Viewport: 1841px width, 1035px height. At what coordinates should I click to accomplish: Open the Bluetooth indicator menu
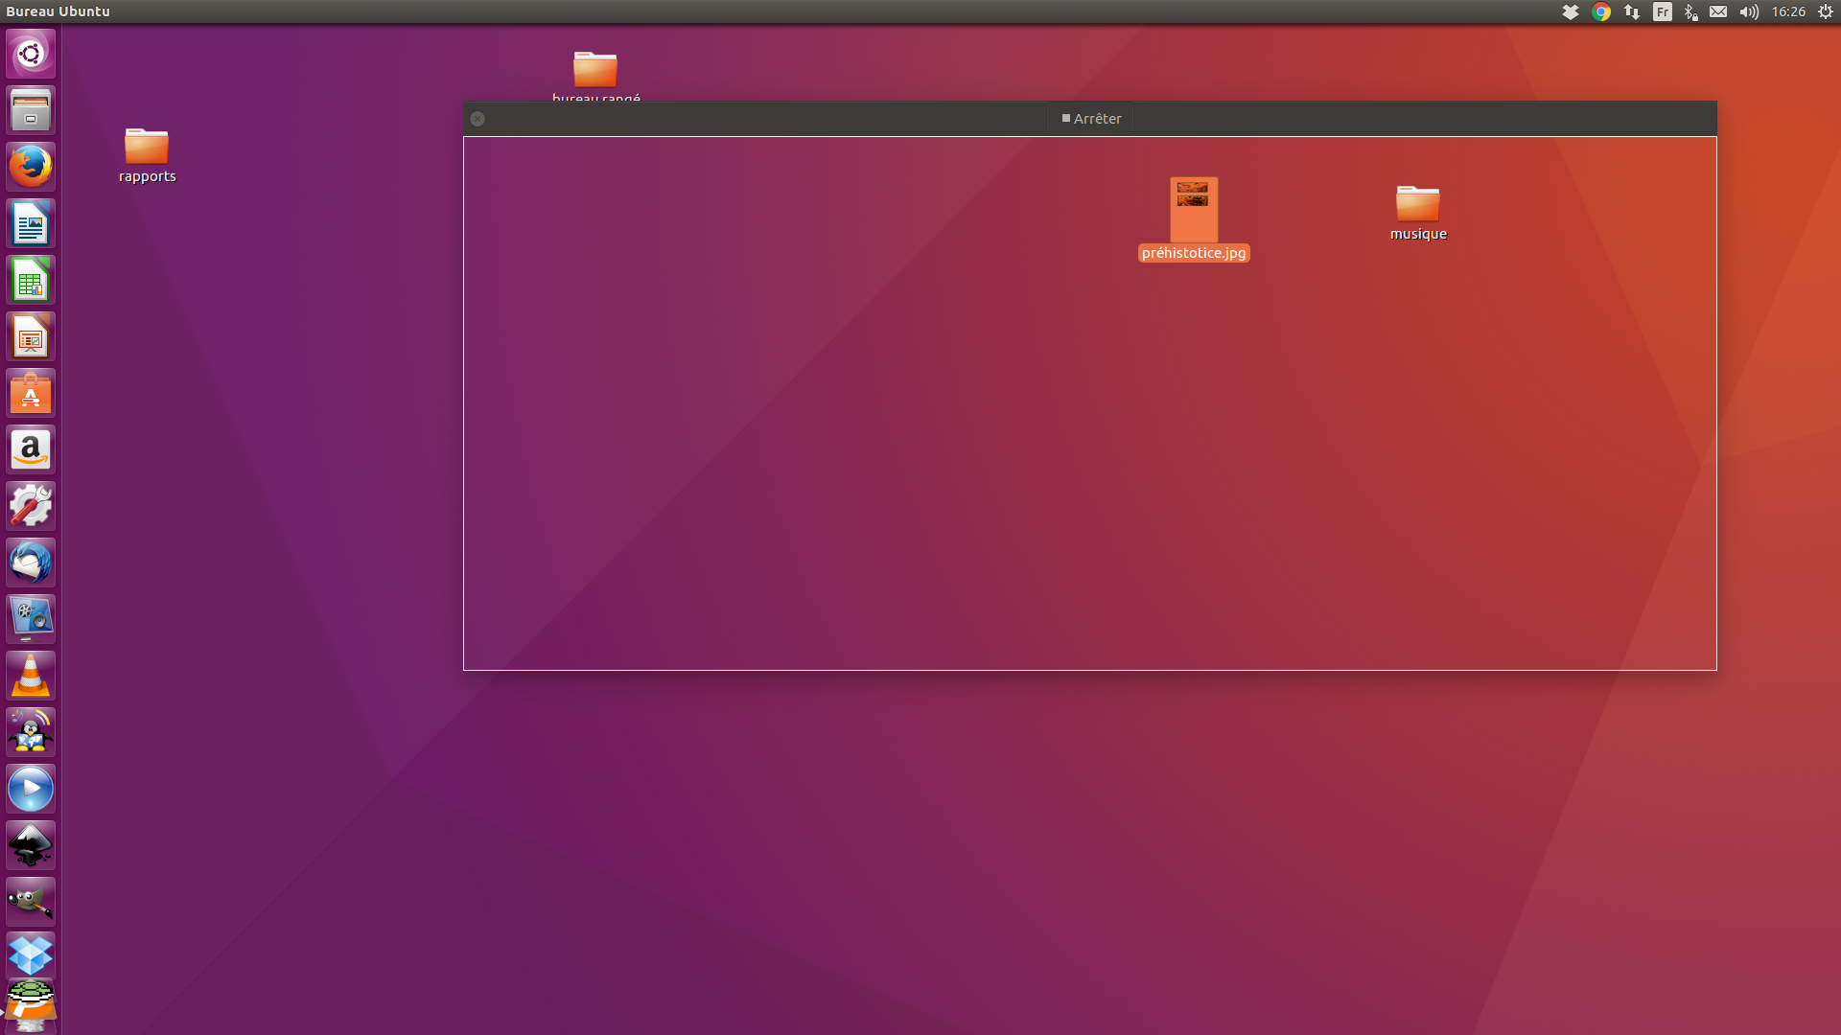1690,11
